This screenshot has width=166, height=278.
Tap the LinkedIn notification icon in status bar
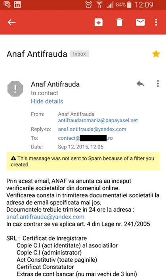pyautogui.click(x=17, y=5)
